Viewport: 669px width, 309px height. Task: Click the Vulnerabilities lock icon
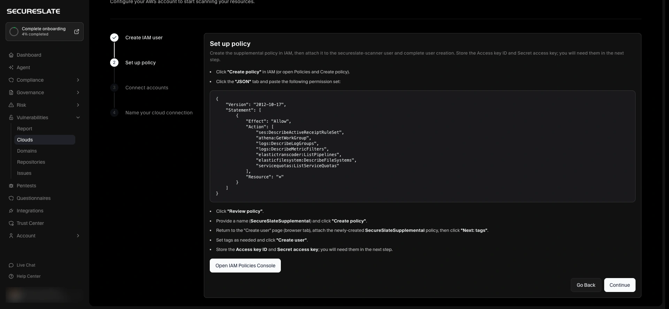pyautogui.click(x=11, y=117)
